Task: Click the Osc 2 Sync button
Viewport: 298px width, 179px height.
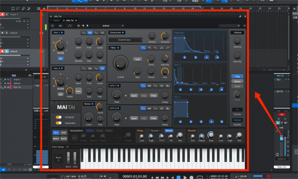Action: (78, 91)
